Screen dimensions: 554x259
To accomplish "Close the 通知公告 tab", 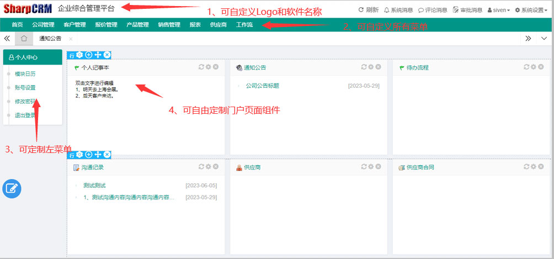I will click(71, 39).
